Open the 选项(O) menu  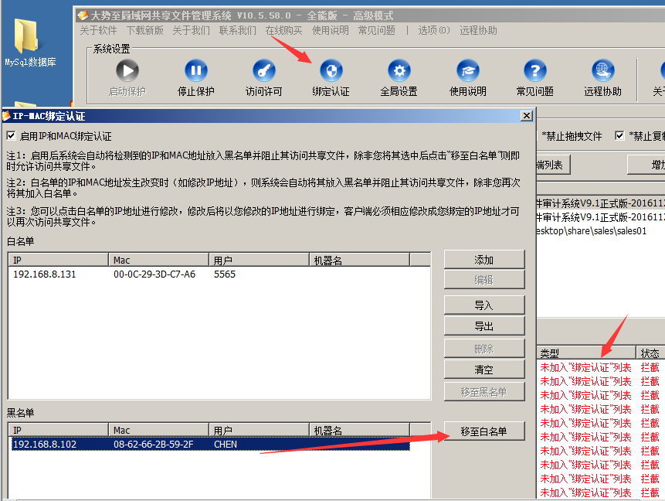point(433,30)
